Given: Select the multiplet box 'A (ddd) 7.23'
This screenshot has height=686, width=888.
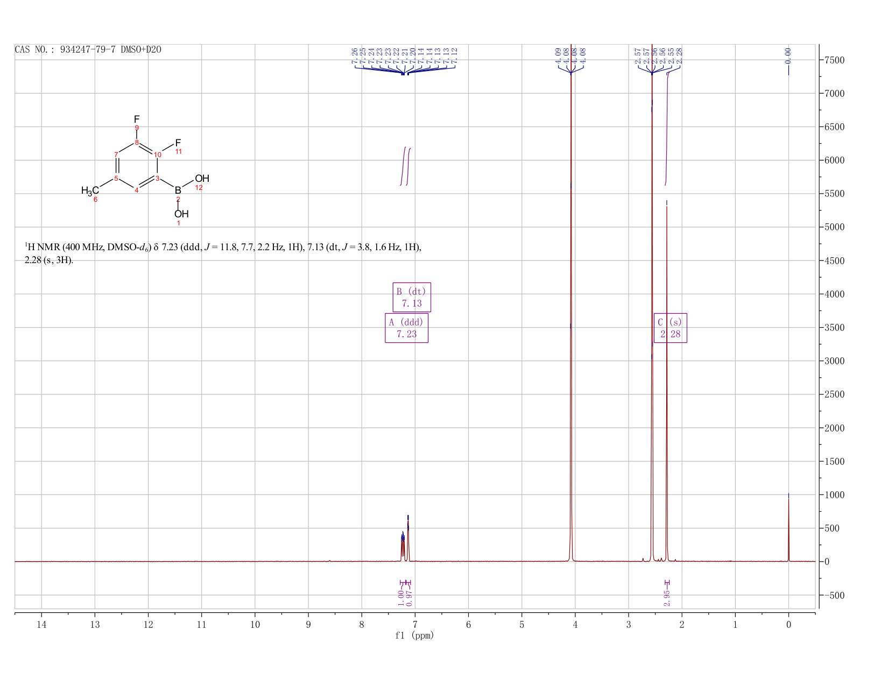Looking at the screenshot, I should pyautogui.click(x=407, y=328).
